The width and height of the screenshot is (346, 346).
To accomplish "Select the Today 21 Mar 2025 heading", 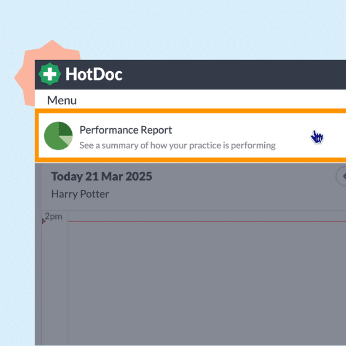I will coord(101,177).
